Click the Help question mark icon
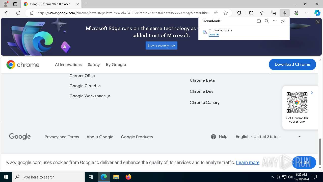Viewport: 323px width, 182px height. coord(213,137)
